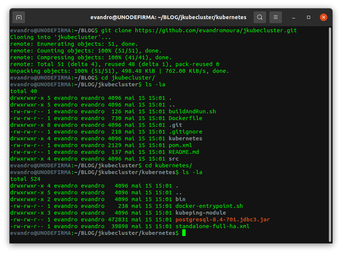
Task: Click the terminal vertical scrollbar
Action: 330,134
